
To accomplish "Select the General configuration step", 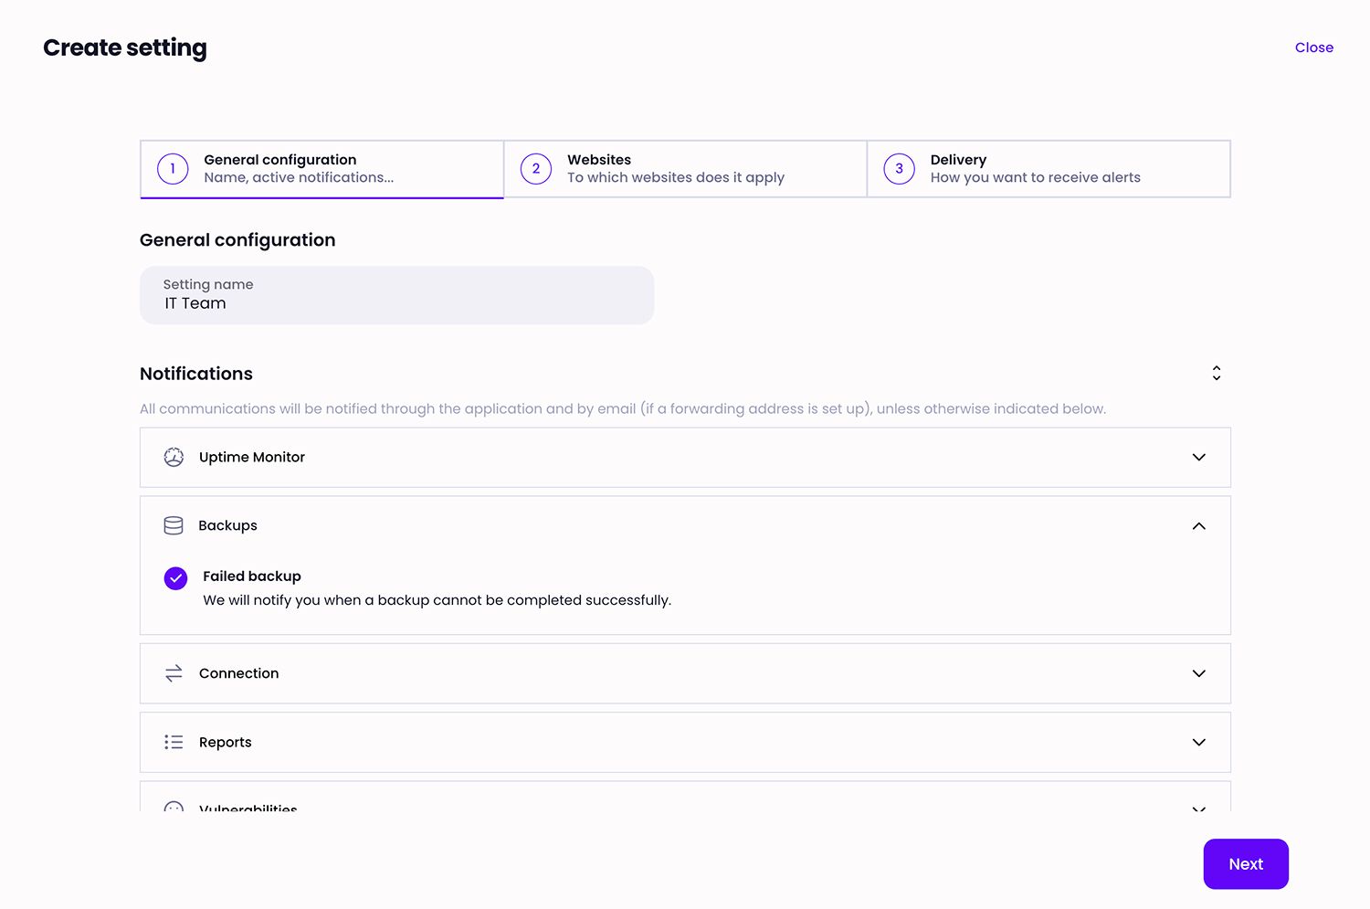I will [321, 168].
